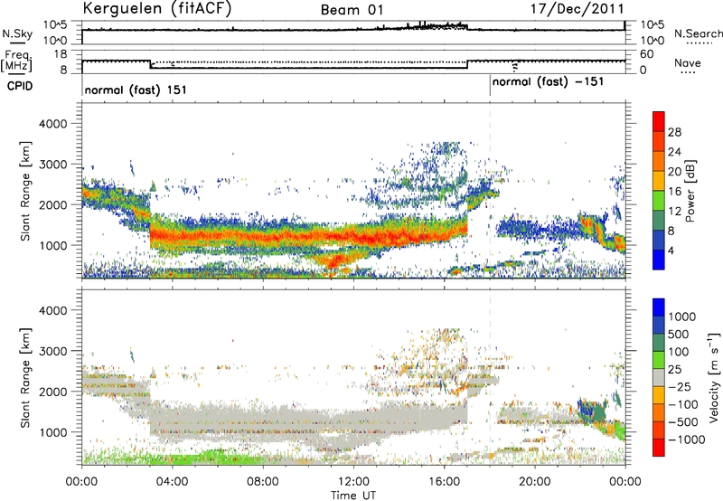Click the "-25" label on velocity colorbar
Viewport: 723px width, 501px height.
pos(679,387)
